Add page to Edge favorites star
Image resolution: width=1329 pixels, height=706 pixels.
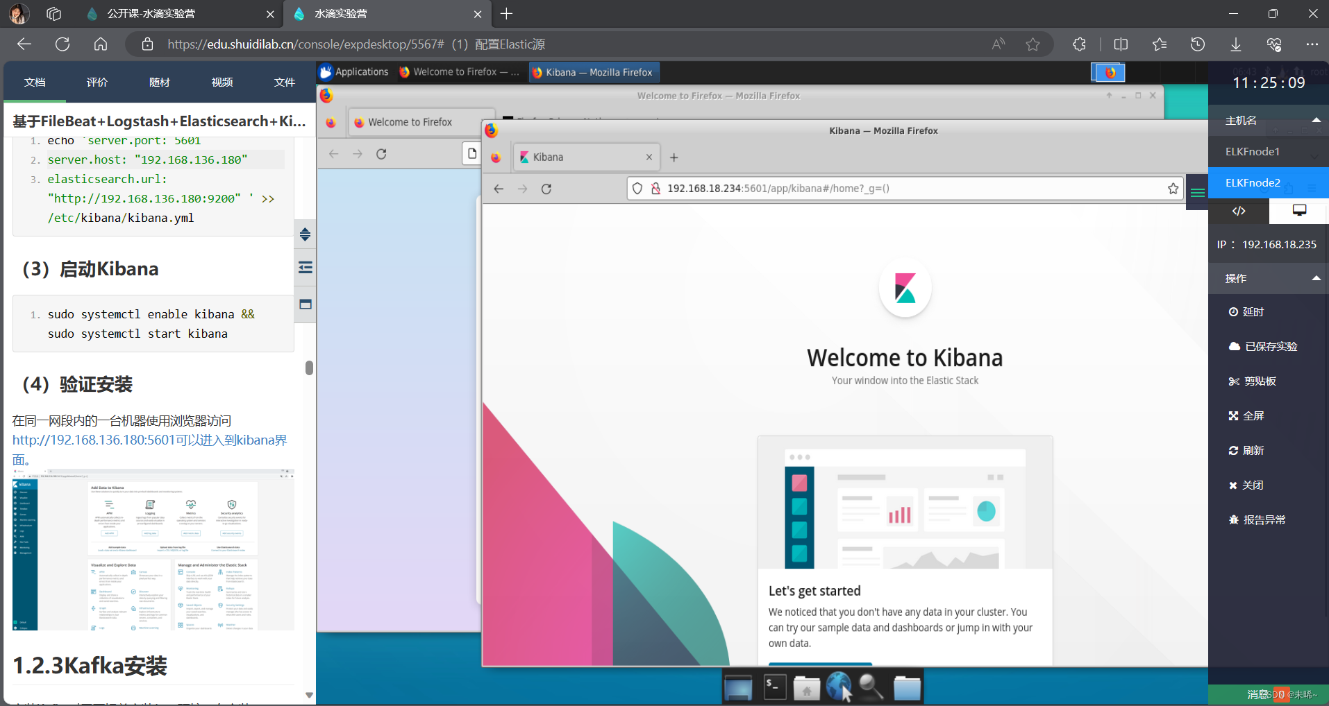pyautogui.click(x=1033, y=44)
